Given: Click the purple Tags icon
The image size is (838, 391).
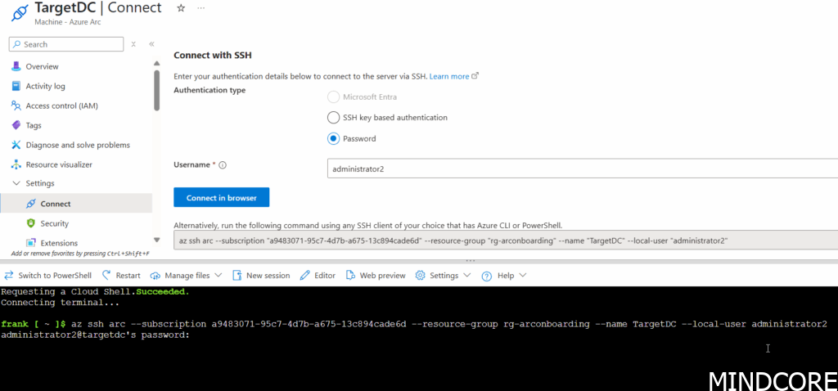Looking at the screenshot, I should 16,125.
